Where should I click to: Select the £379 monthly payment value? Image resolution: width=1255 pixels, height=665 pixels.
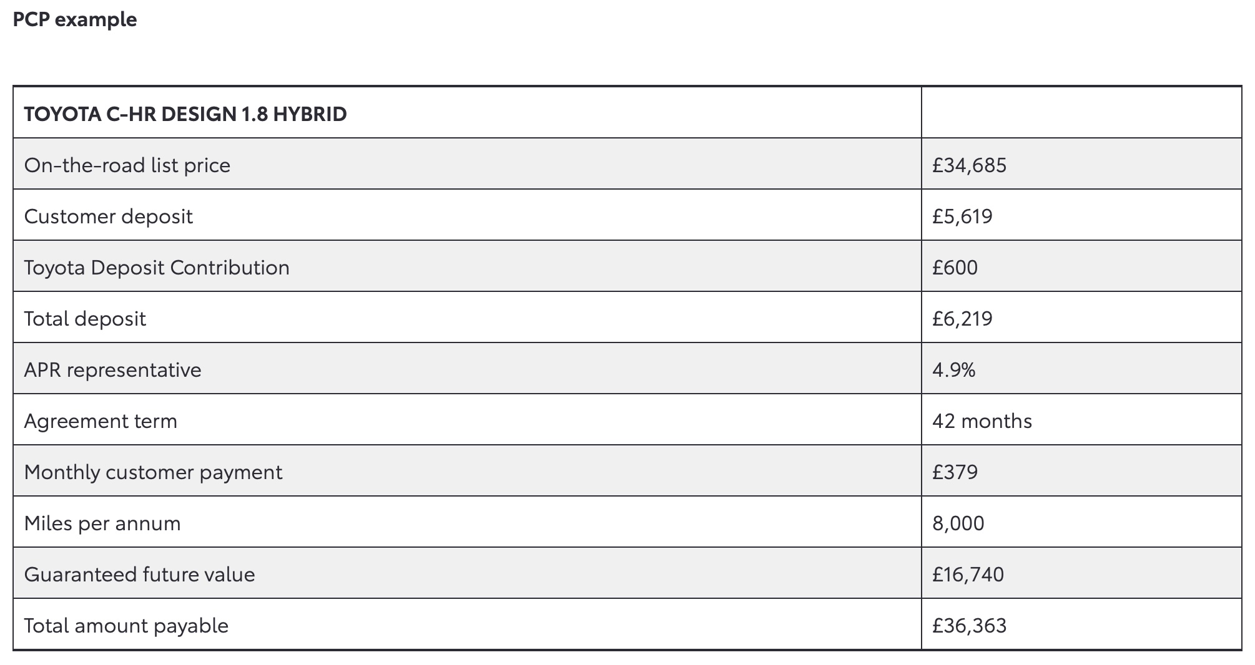[x=955, y=472]
